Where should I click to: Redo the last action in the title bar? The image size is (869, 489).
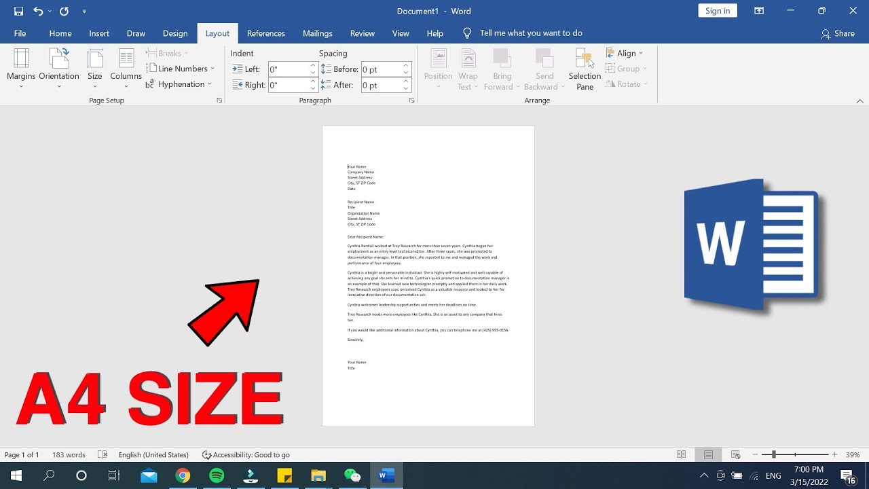pos(64,11)
